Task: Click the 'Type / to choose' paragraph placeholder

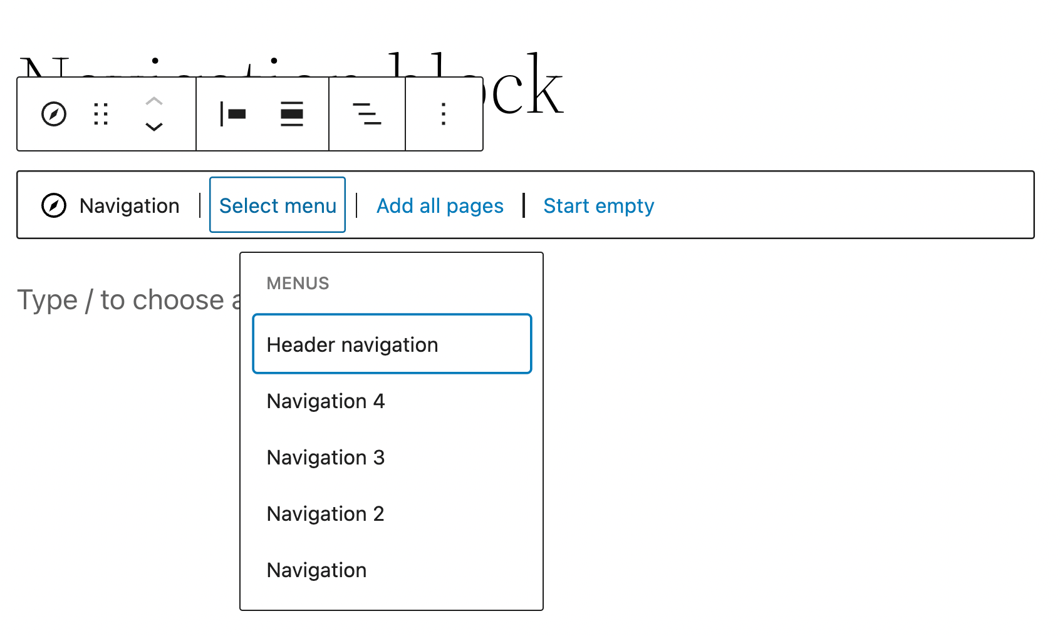Action: (125, 300)
